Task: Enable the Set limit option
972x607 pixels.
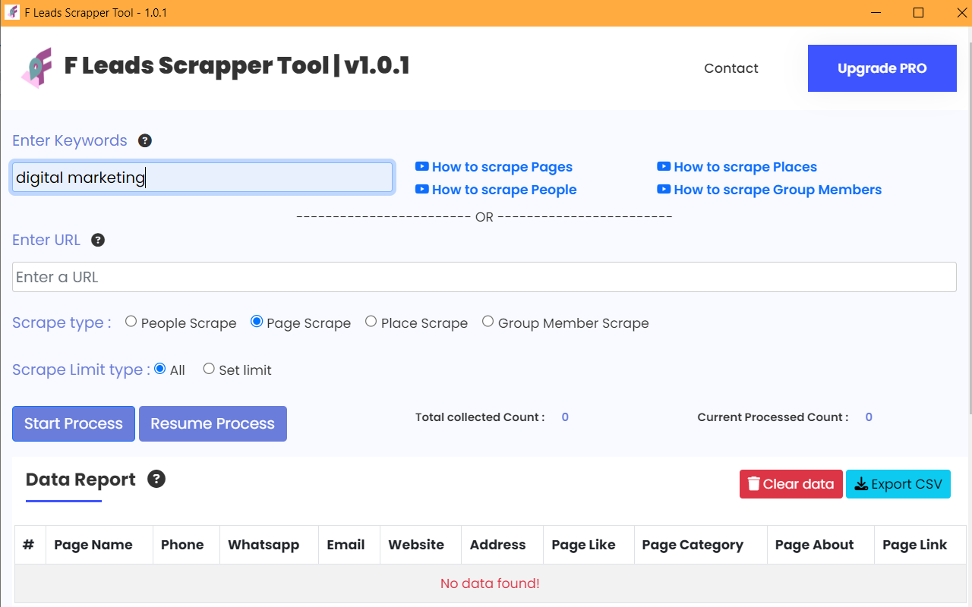Action: pos(209,368)
